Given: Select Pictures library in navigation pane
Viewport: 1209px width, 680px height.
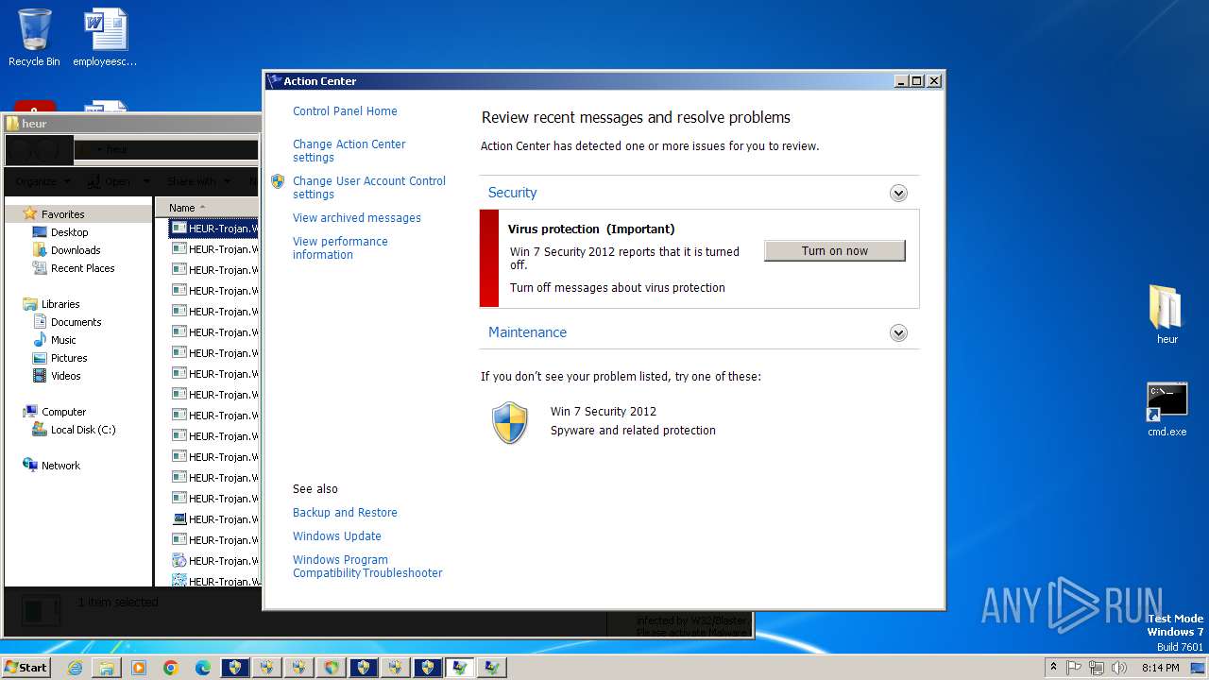Looking at the screenshot, I should pyautogui.click(x=69, y=358).
